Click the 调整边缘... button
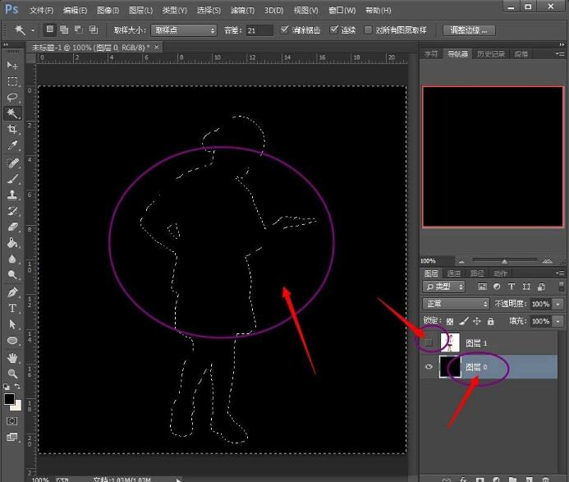 tap(470, 30)
